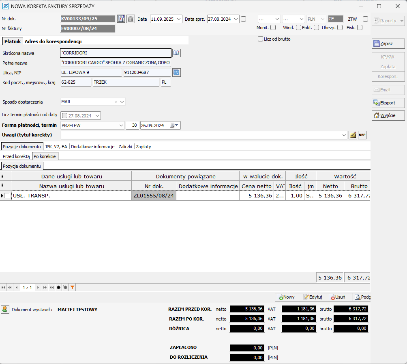The image size is (407, 364).
Task: Click the NBP exchange rate button
Action: point(362,135)
